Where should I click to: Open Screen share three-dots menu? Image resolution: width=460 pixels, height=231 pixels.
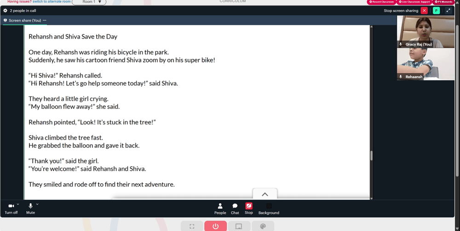coord(45,21)
